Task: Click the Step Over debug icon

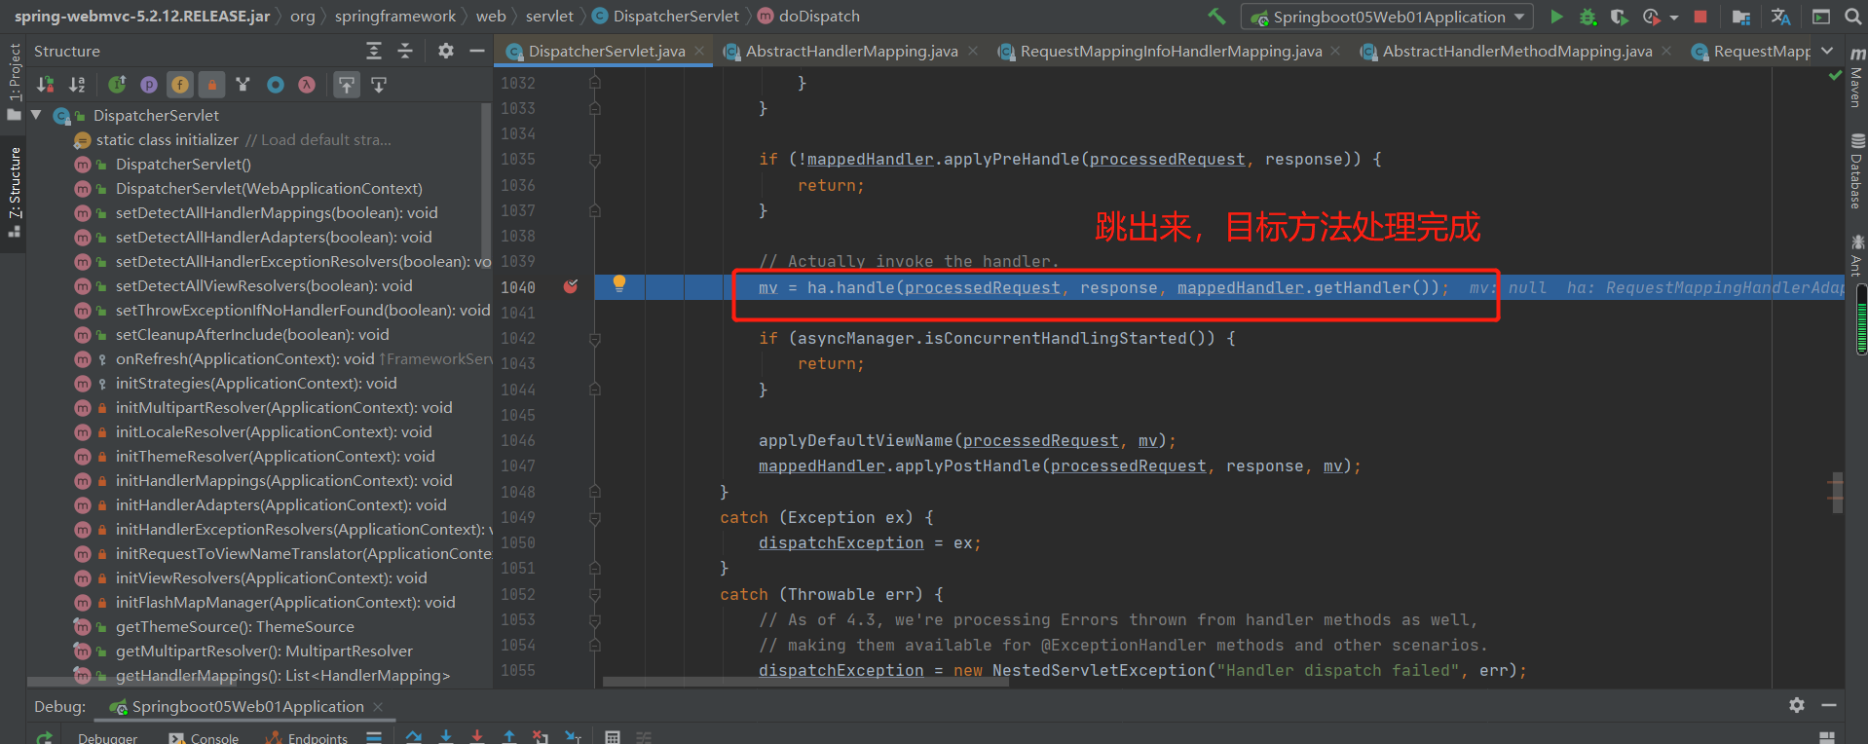Action: click(414, 737)
